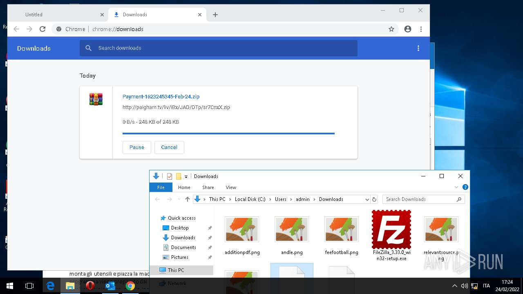
Task: Select the FileZilla setup exe file
Action: pos(391,236)
